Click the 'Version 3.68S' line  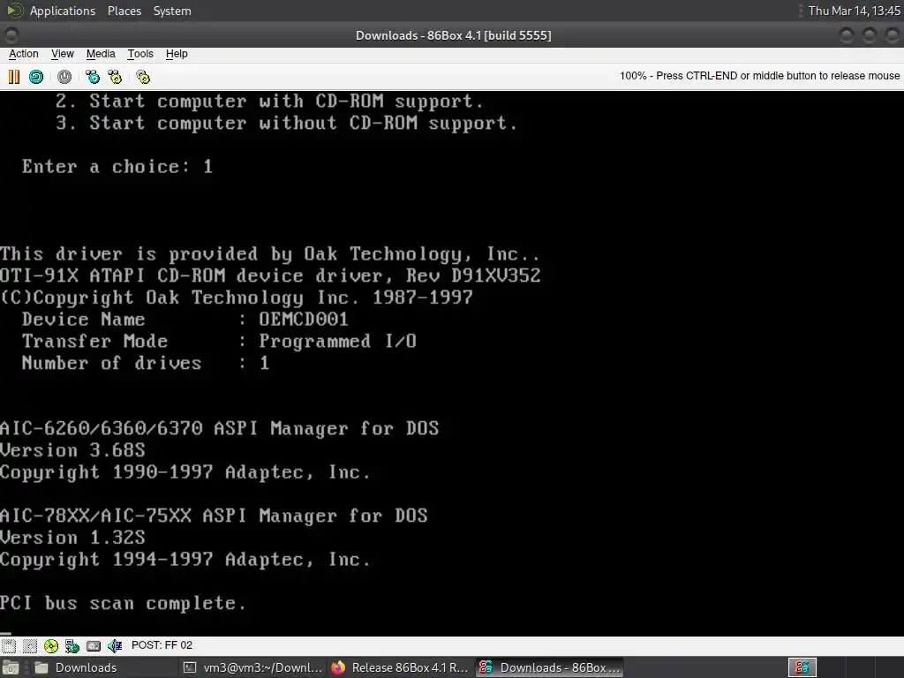click(x=72, y=450)
